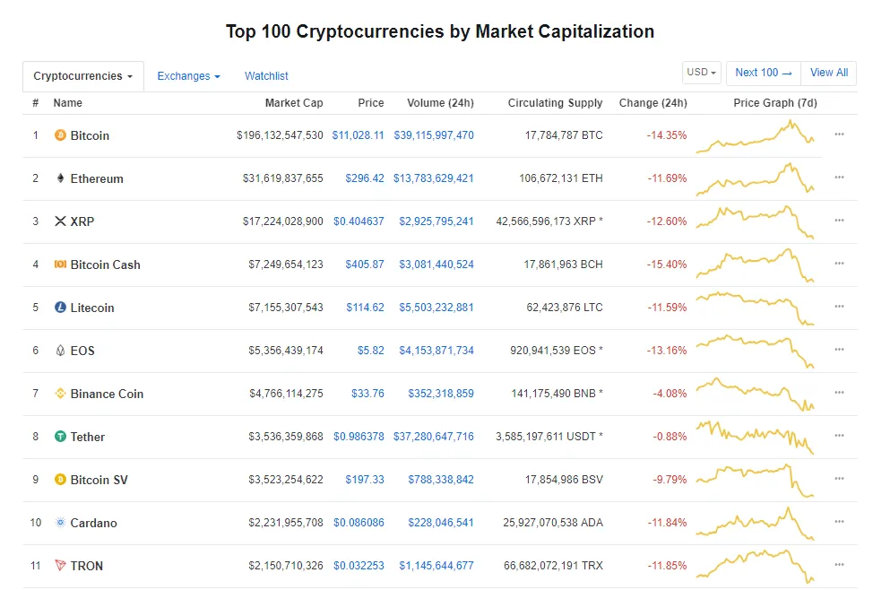Click the Tether logo icon
The height and width of the screenshot is (590, 873).
[x=61, y=437]
